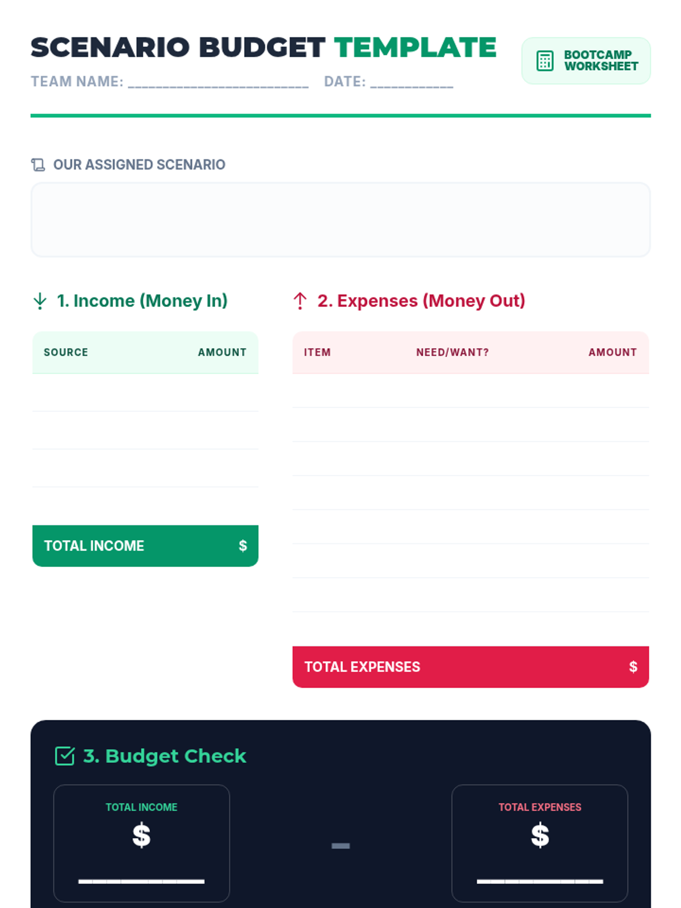Click the Source column header
Viewport: 681px width, 908px height.
coord(66,352)
